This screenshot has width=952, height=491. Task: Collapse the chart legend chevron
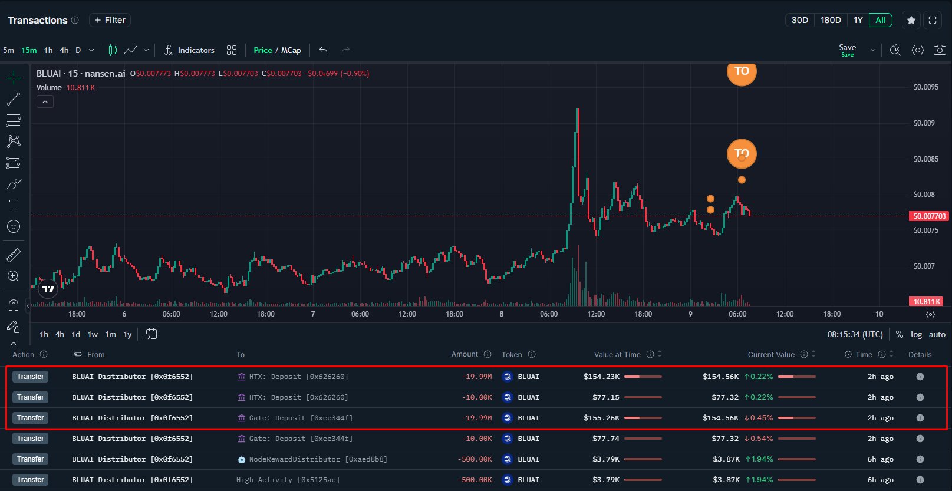[x=45, y=102]
